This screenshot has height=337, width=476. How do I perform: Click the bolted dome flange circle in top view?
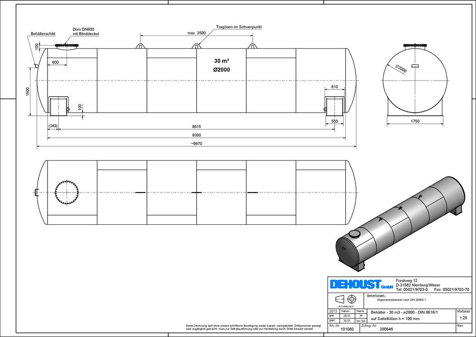(67, 193)
